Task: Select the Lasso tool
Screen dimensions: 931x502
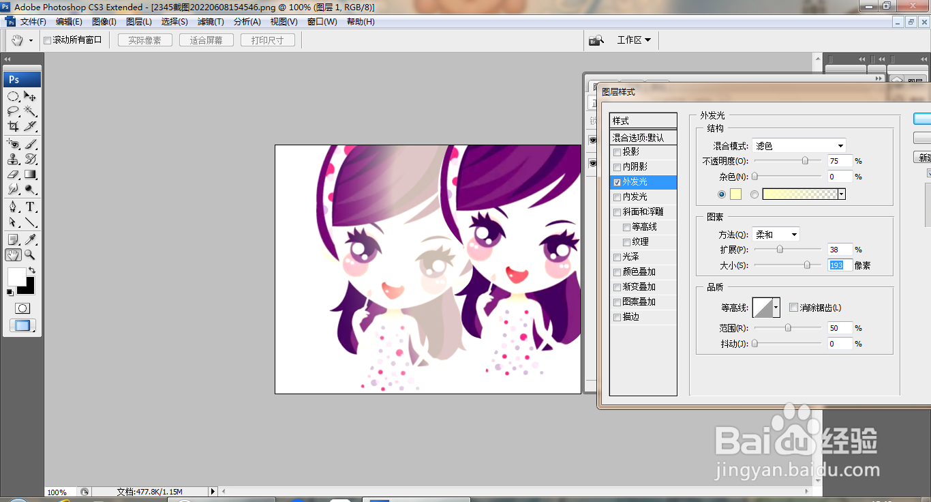Action: tap(13, 111)
